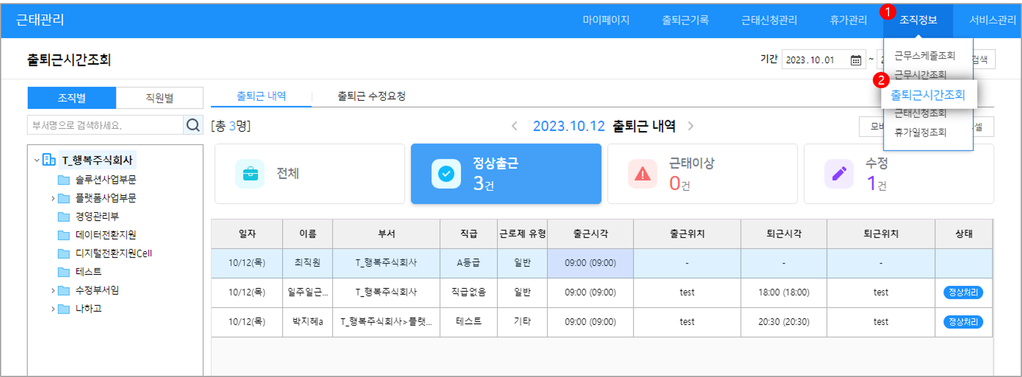Select 출퇴근시간조회 from the dropdown menu

pyautogui.click(x=928, y=95)
